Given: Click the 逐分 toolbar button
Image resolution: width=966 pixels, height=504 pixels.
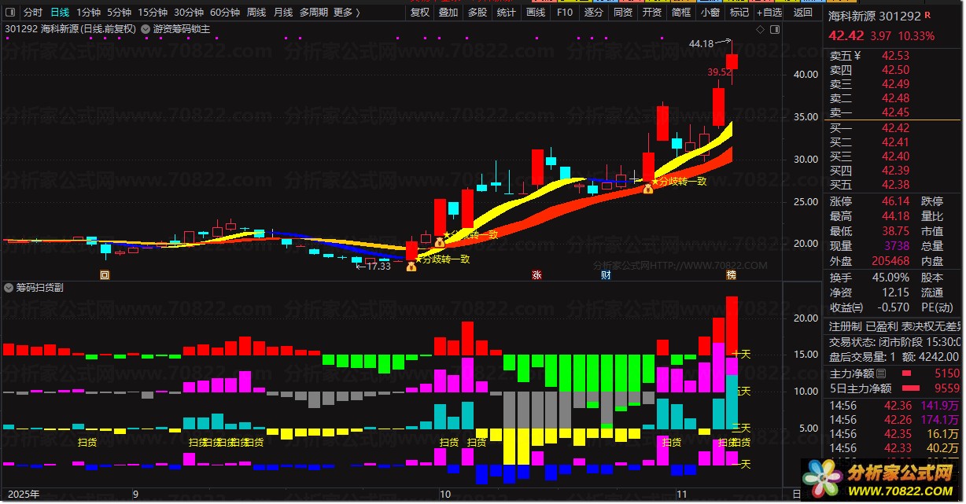Looking at the screenshot, I should (x=594, y=13).
